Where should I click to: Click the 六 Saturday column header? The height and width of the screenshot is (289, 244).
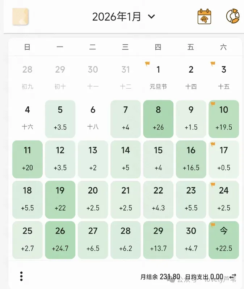coord(223,47)
